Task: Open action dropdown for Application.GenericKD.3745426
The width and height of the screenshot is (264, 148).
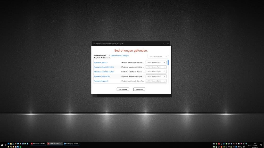Action: tap(156, 67)
